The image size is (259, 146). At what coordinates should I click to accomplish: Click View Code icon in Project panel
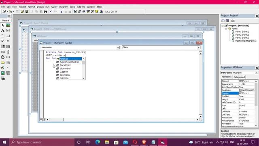pyautogui.click(x=223, y=21)
